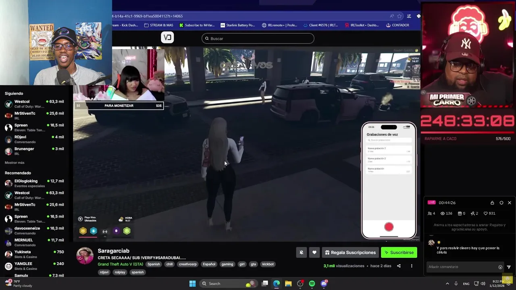
Task: Click the Read aloud icon in address bar
Action: pyautogui.click(x=391, y=16)
